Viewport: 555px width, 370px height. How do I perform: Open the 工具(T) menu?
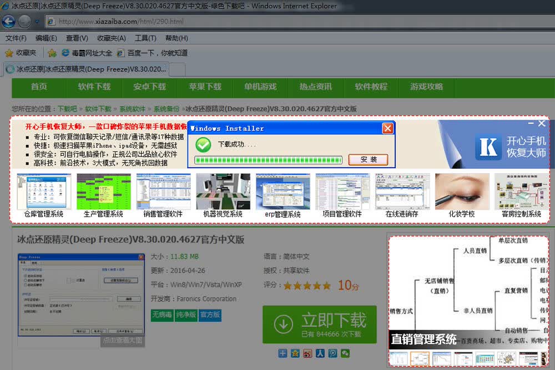click(145, 38)
